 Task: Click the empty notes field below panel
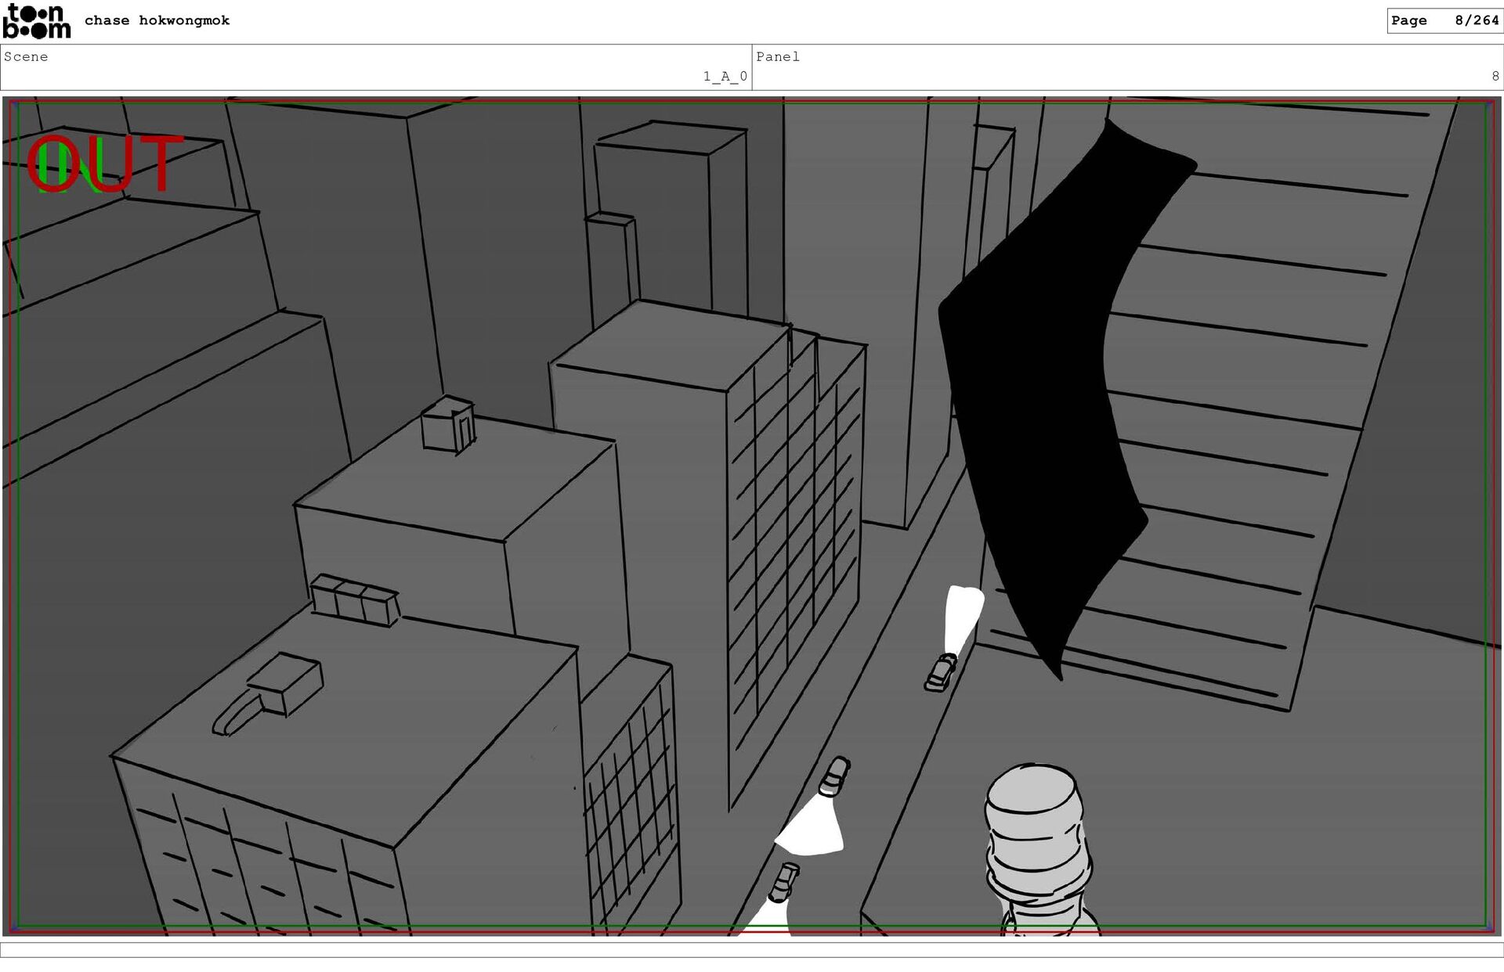point(752,950)
